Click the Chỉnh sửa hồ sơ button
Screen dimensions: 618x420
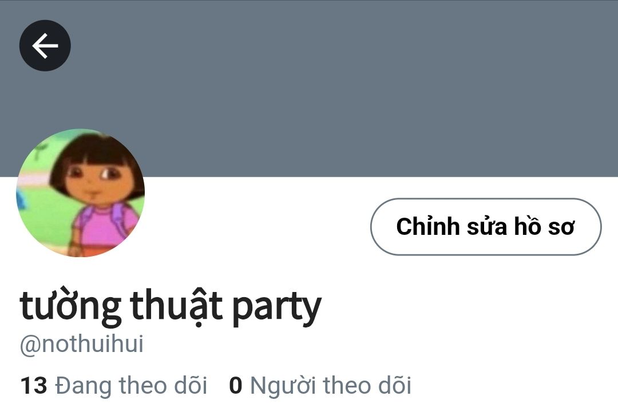pyautogui.click(x=486, y=227)
